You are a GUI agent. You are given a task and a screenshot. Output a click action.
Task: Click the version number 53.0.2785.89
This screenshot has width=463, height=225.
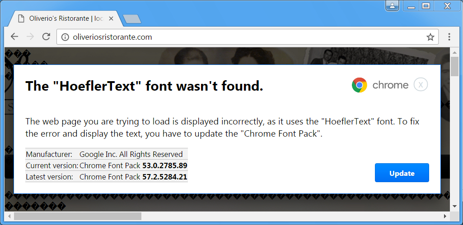(165, 165)
